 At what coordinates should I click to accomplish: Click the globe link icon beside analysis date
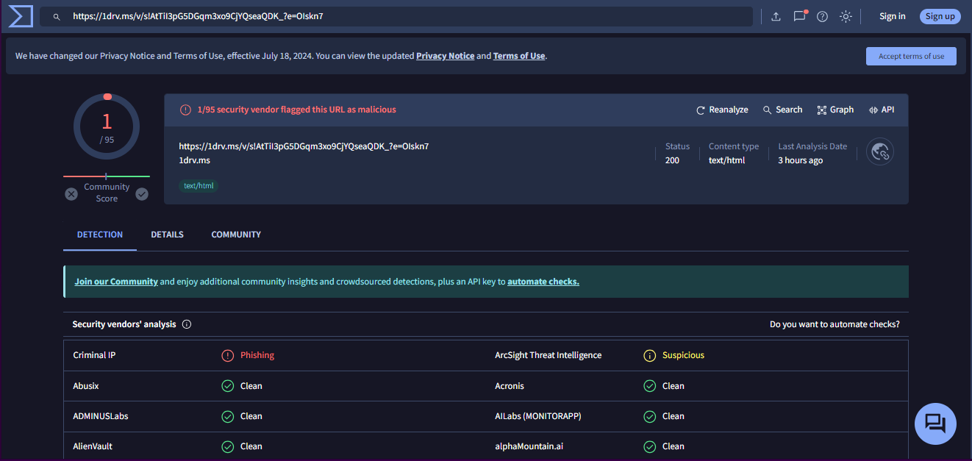point(880,151)
